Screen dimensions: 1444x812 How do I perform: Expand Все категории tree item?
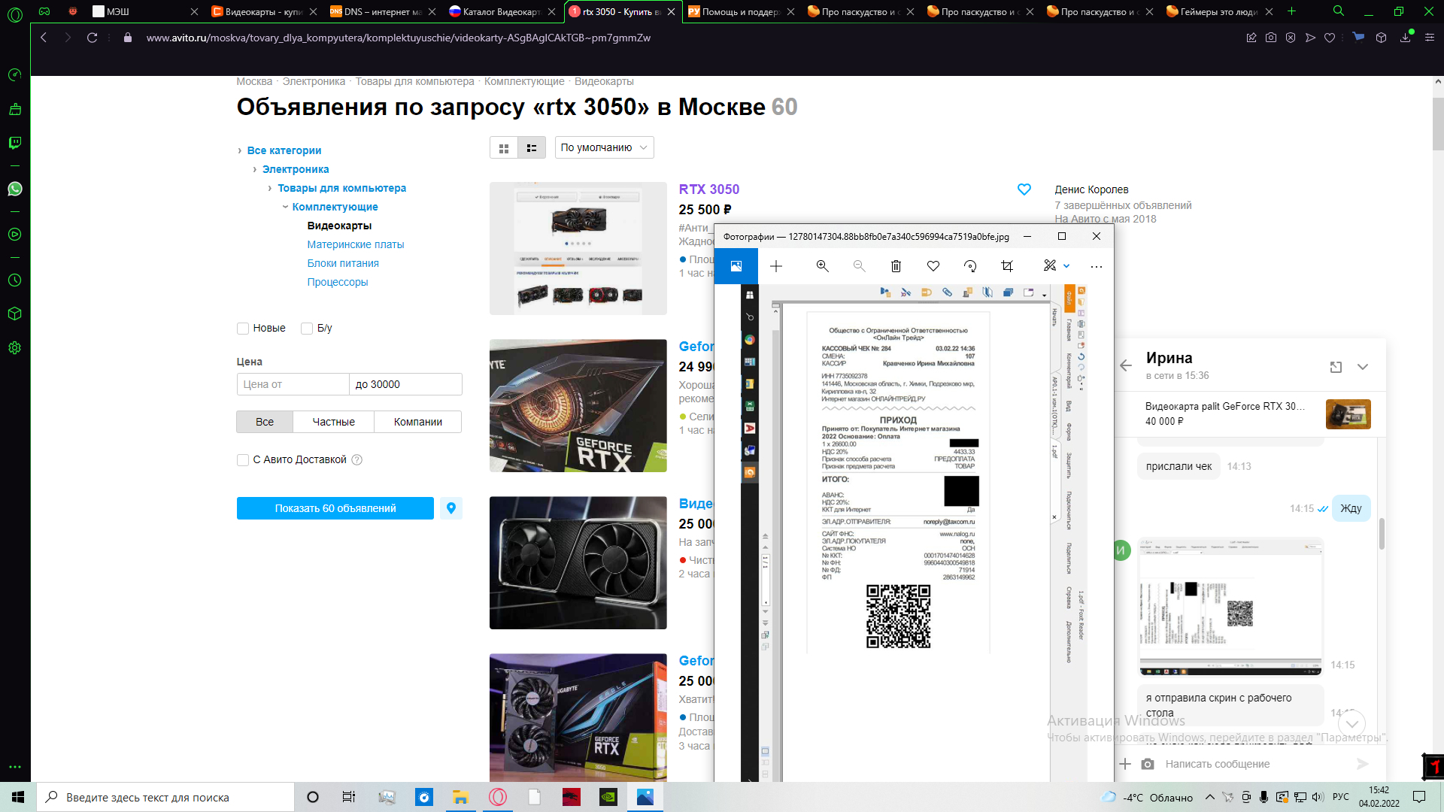[x=240, y=151]
